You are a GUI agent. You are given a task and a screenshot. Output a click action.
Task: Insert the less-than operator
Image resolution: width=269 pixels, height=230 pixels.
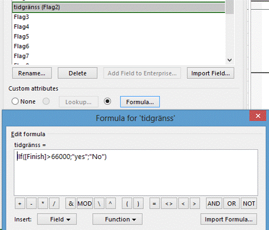(183, 203)
